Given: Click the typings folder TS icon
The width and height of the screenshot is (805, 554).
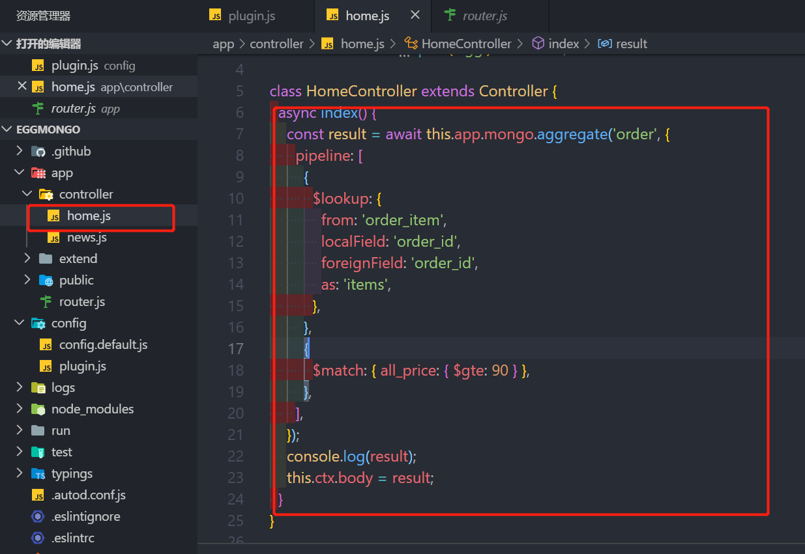Looking at the screenshot, I should [38, 473].
